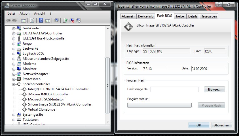Select the Tastaturen keyboard icon

[19, 120]
